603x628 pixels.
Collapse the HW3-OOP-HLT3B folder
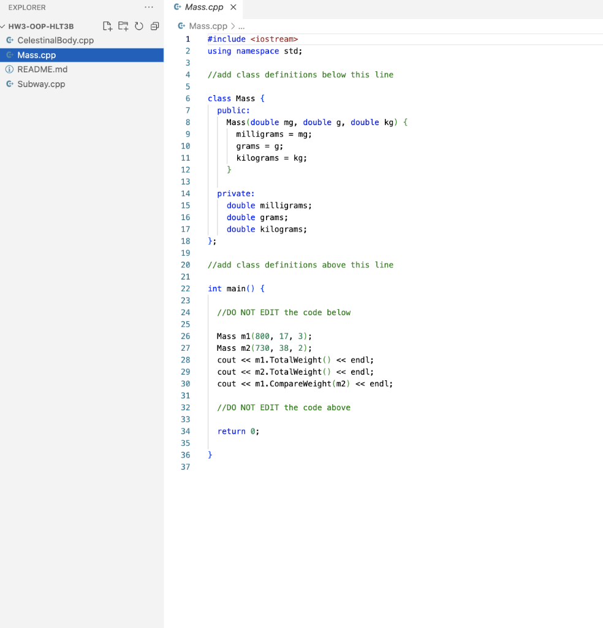[5, 26]
